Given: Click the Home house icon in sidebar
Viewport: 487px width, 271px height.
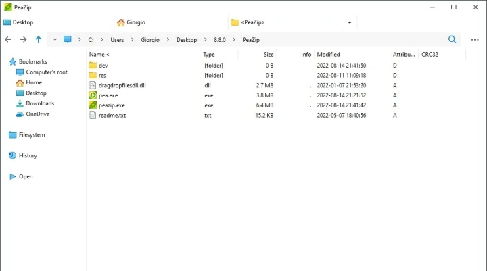Looking at the screenshot, I should pos(20,82).
